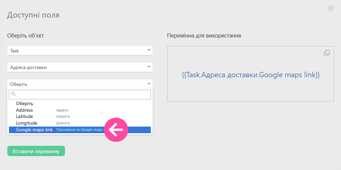Open the Task object dropdown
The image size is (341, 170).
point(77,51)
